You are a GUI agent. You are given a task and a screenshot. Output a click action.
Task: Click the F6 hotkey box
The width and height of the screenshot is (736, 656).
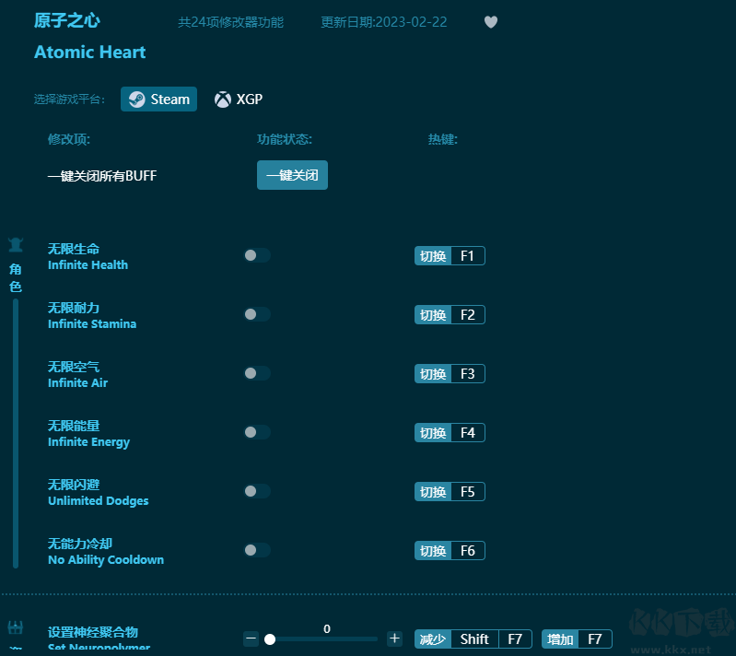coord(450,550)
